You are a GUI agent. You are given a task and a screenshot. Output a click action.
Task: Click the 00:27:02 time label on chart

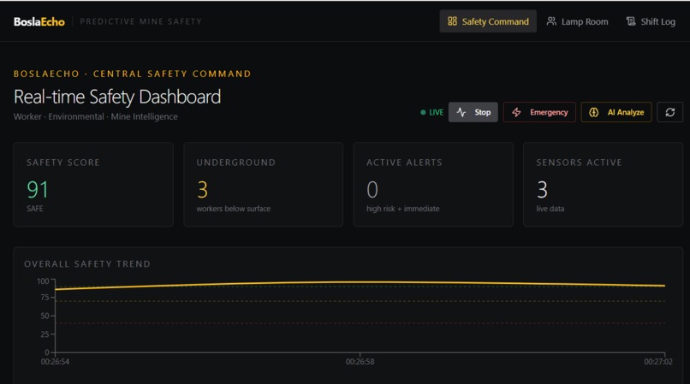tap(658, 362)
